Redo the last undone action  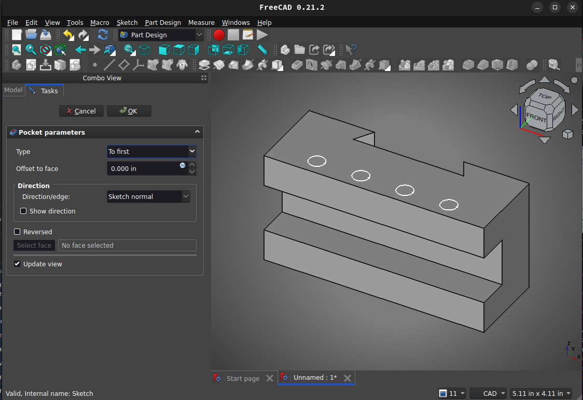point(84,35)
